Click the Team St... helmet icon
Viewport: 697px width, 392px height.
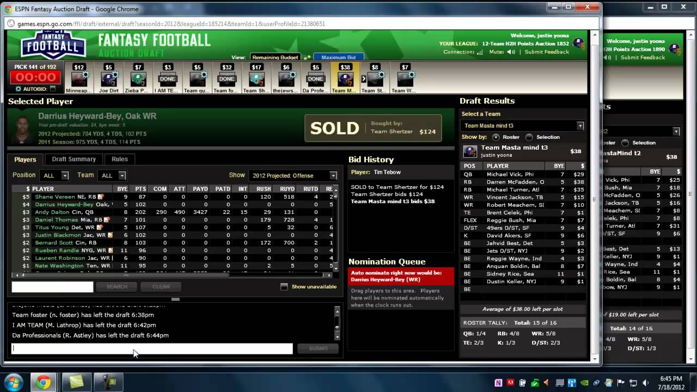pos(375,79)
